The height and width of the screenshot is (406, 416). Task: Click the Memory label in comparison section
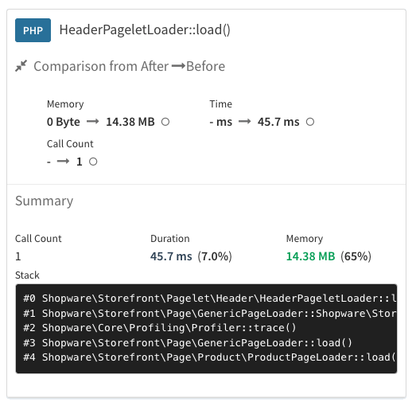(65, 103)
